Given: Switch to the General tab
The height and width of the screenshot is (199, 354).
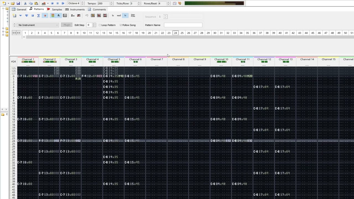Looking at the screenshot, I should (x=19, y=9).
